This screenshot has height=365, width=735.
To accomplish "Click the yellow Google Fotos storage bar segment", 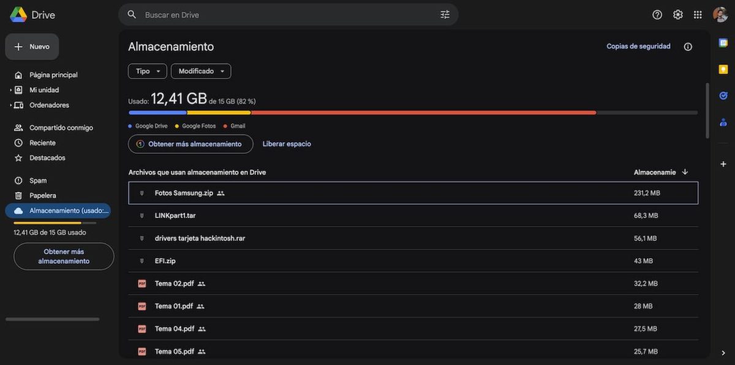I will point(219,113).
